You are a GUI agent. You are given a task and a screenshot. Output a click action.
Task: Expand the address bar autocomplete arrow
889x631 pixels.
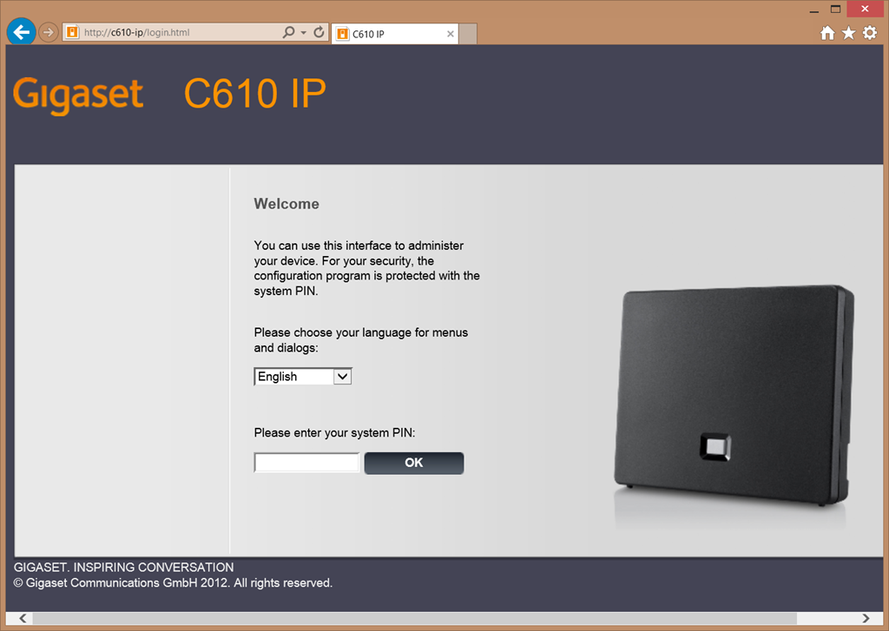click(303, 32)
